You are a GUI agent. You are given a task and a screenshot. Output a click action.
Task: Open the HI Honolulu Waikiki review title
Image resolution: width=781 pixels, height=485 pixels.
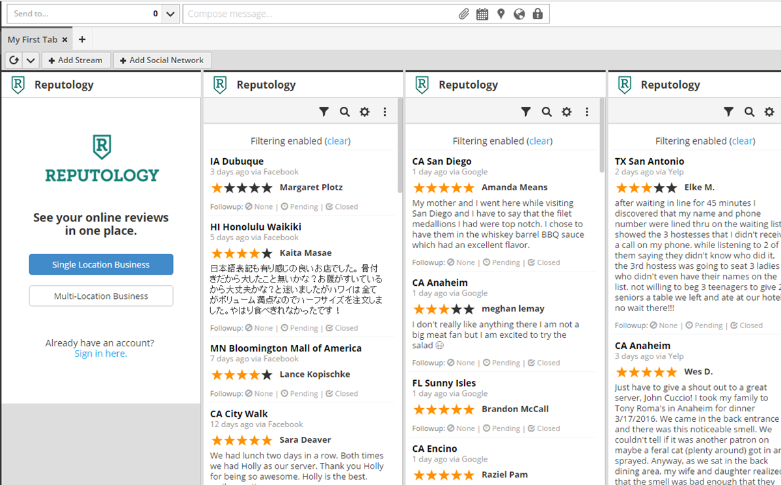tap(256, 227)
